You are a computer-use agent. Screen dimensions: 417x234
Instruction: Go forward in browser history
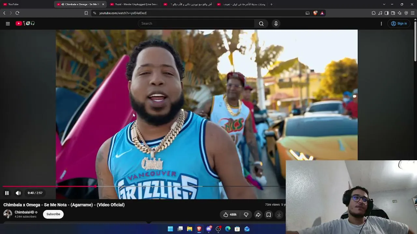(x=11, y=13)
